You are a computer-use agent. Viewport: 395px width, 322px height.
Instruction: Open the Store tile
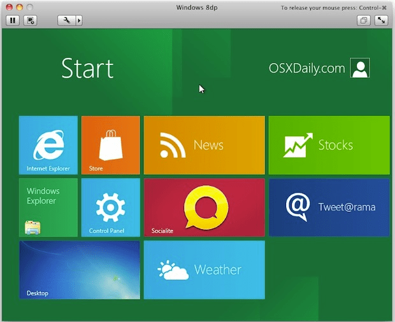111,145
